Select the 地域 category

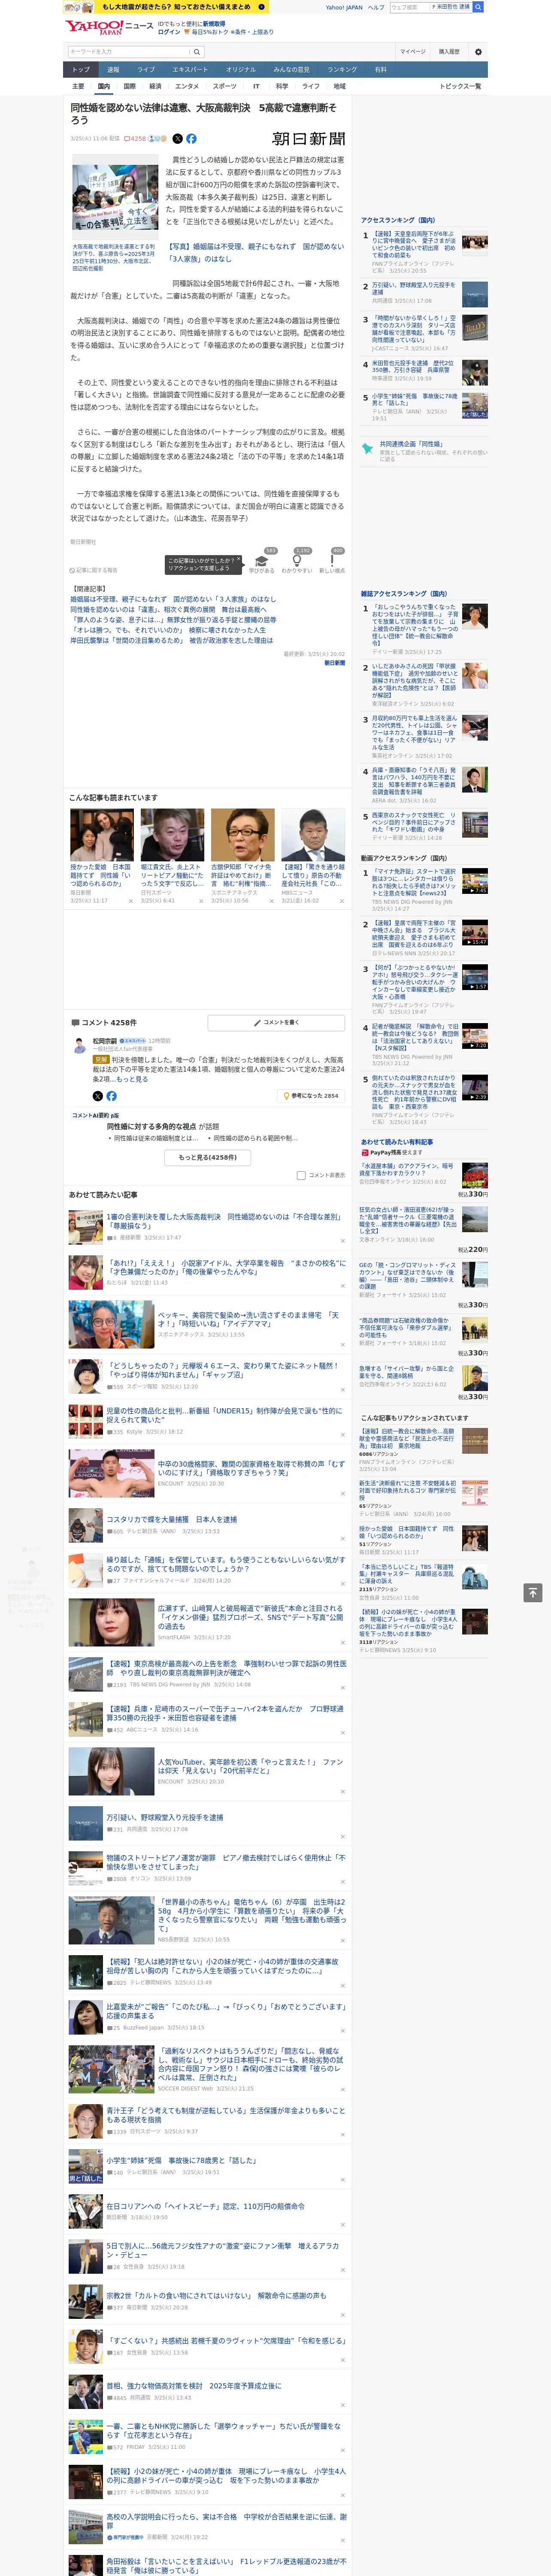(x=340, y=86)
